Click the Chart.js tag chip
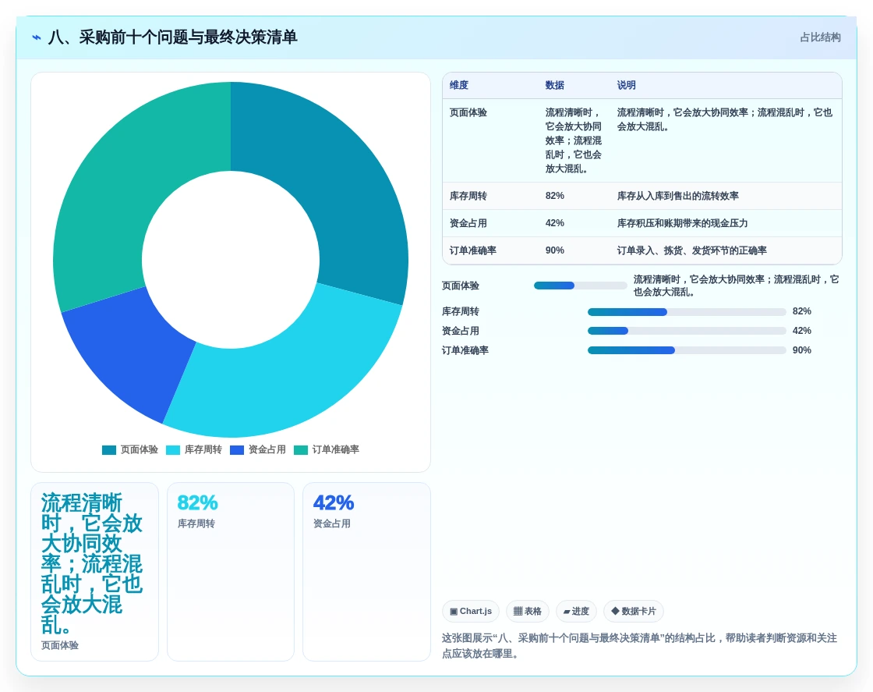The image size is (873, 692). pos(471,611)
